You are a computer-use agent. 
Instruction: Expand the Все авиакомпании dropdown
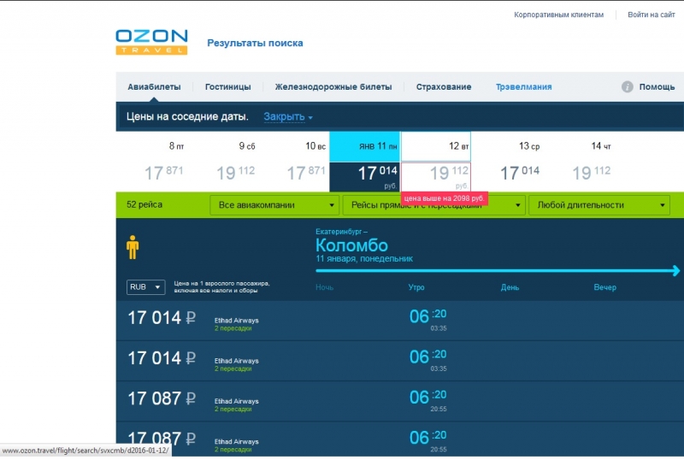pyautogui.click(x=277, y=205)
